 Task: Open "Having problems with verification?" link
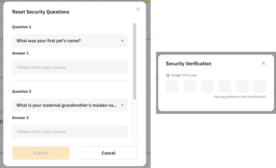[x=240, y=97]
